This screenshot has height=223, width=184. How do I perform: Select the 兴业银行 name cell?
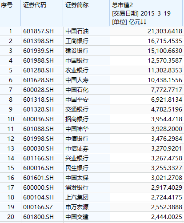[87, 158]
